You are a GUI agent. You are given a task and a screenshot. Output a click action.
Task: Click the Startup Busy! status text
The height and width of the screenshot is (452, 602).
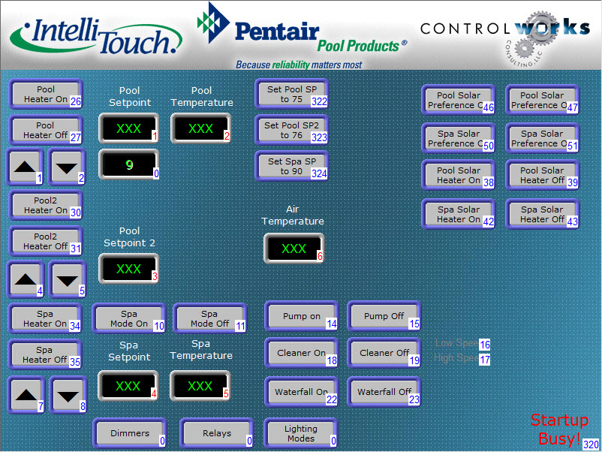559,429
